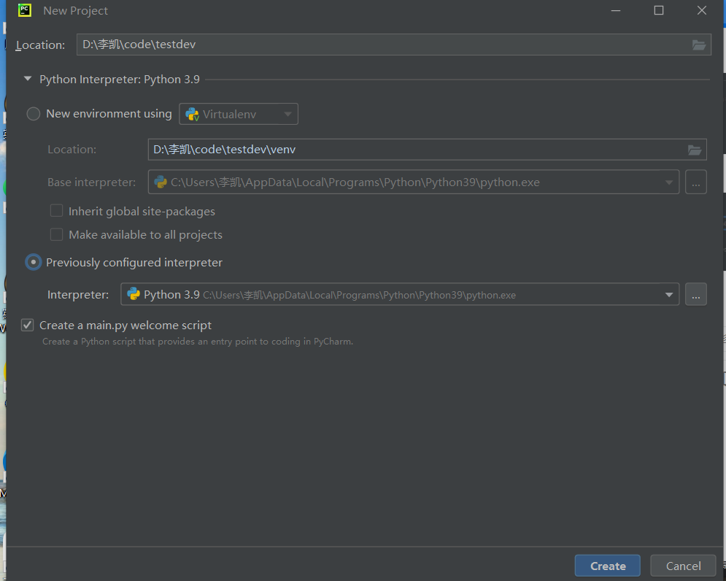Select New environment using radio button

point(34,114)
